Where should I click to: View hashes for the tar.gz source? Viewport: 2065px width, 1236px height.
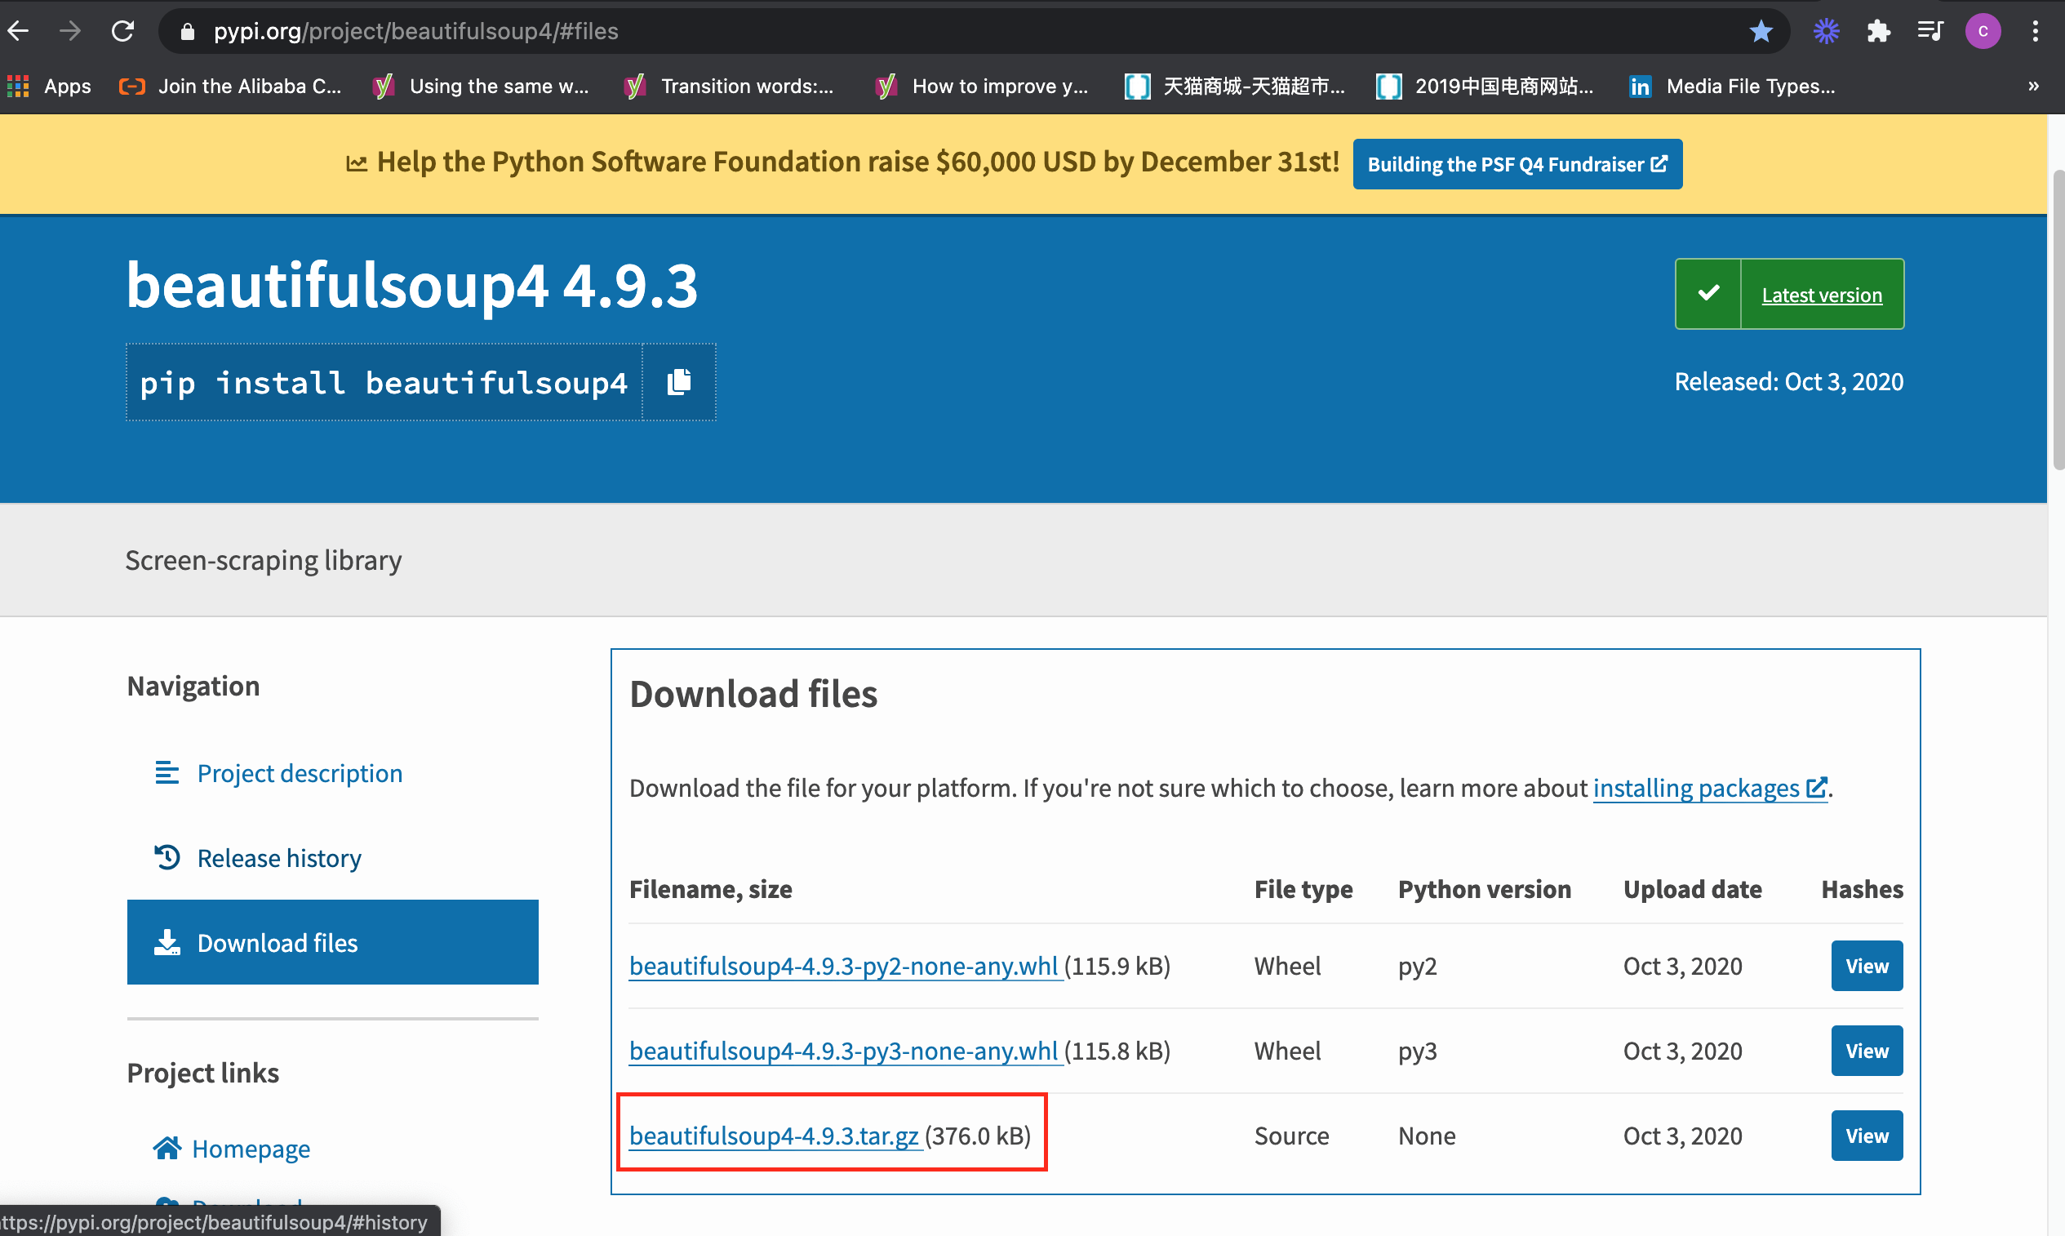point(1867,1136)
